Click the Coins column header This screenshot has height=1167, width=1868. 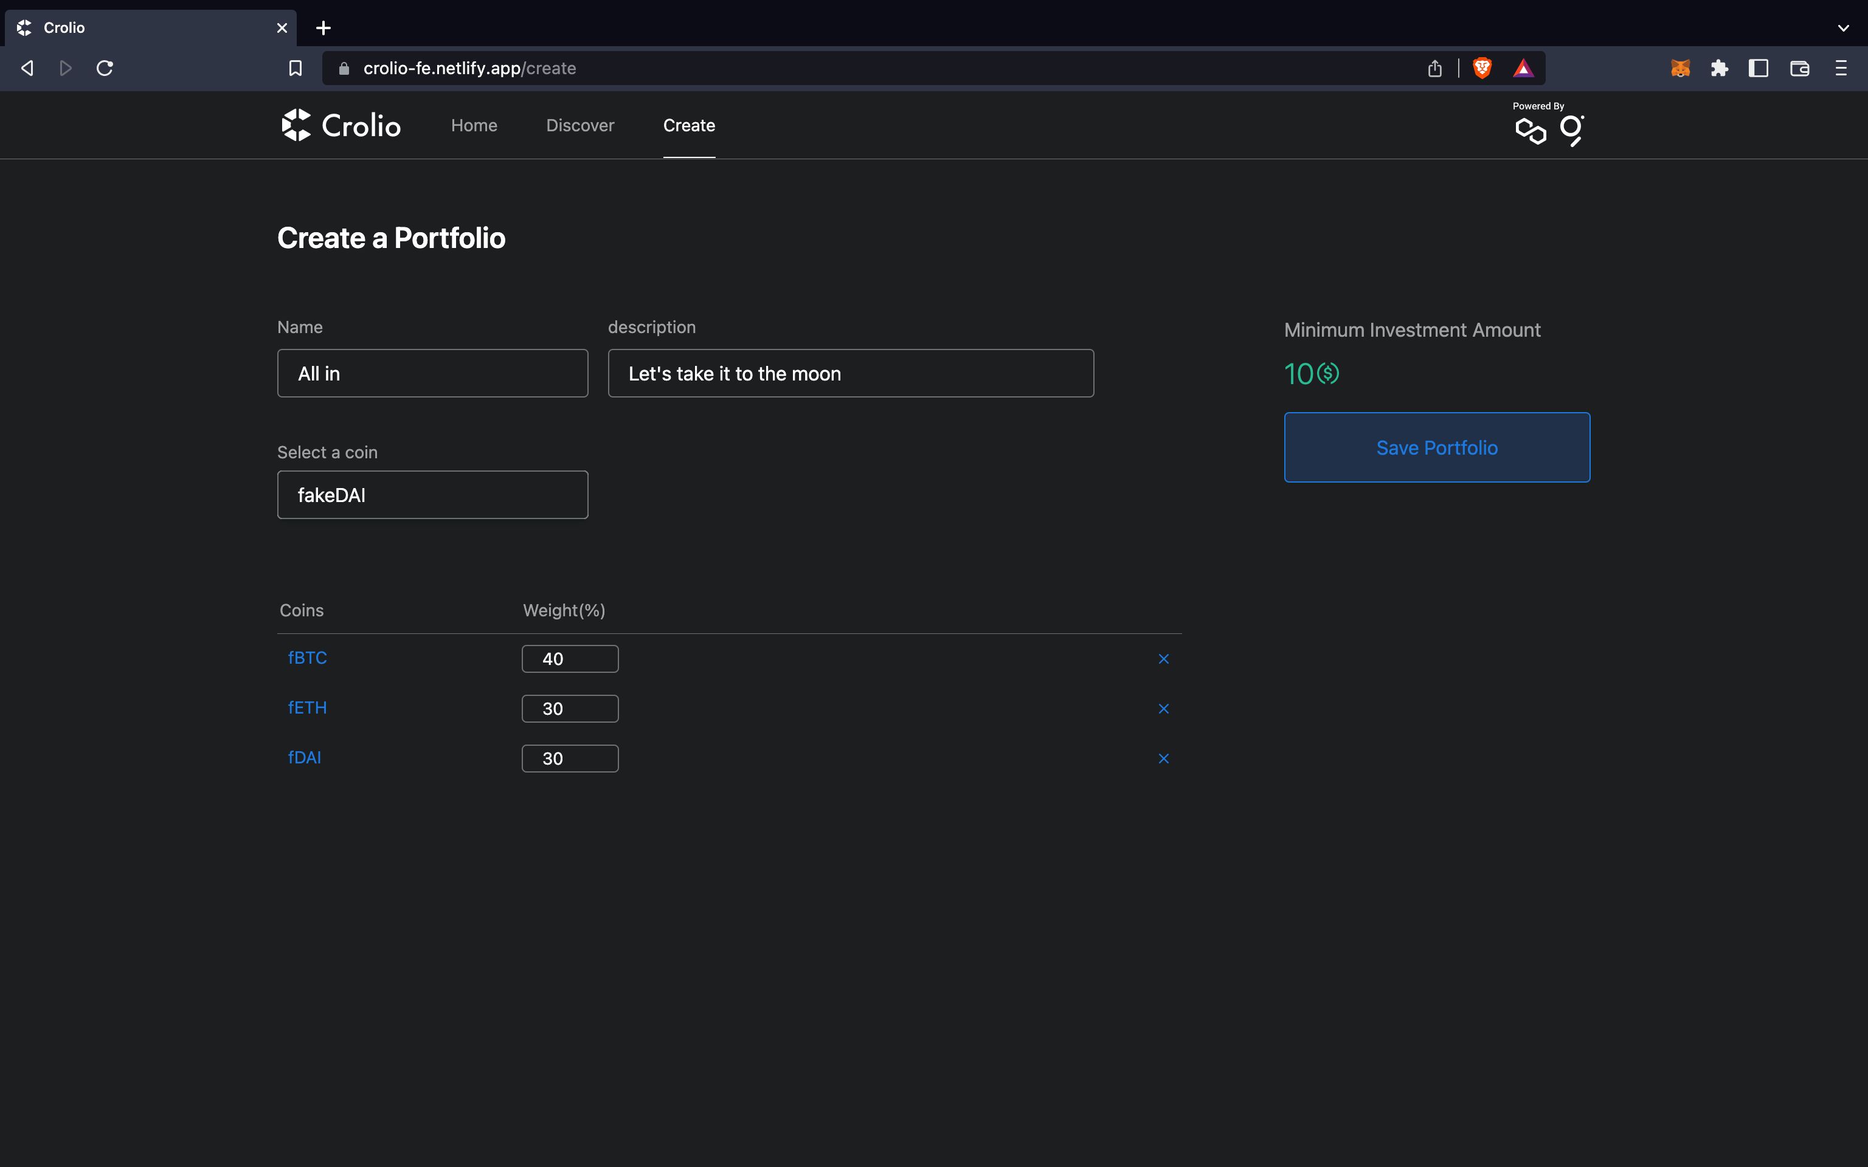[x=301, y=610]
